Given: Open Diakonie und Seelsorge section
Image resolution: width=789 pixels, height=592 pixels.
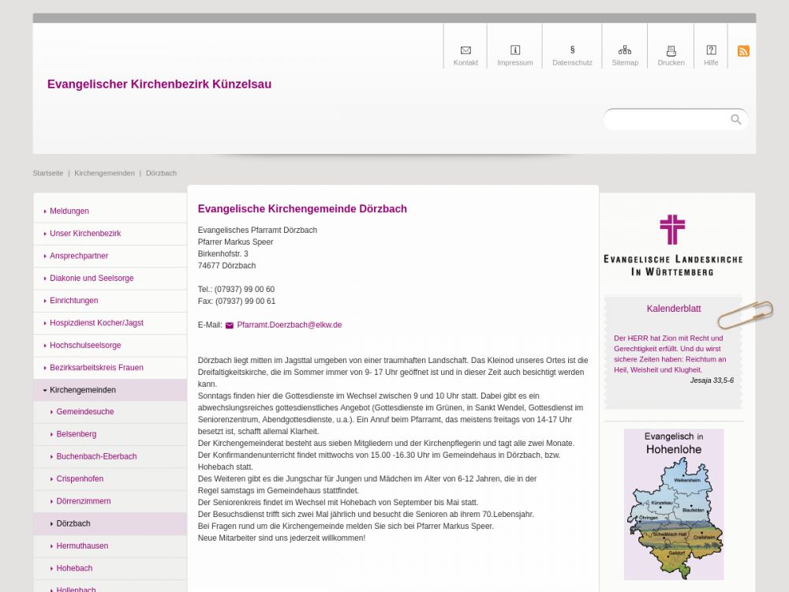Looking at the screenshot, I should click(x=92, y=279).
